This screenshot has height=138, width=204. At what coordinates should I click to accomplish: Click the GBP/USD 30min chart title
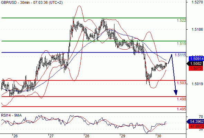coord(32,2)
